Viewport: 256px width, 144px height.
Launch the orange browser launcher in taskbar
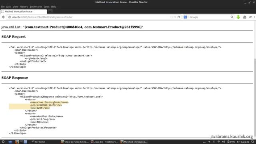17,142
